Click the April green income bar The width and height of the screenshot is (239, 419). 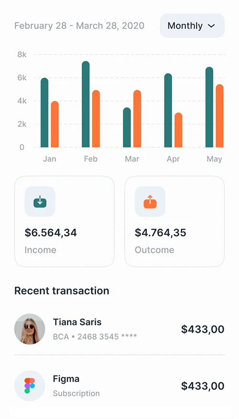pos(168,110)
